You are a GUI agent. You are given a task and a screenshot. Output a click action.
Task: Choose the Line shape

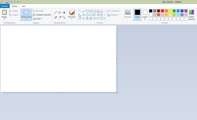point(80,11)
